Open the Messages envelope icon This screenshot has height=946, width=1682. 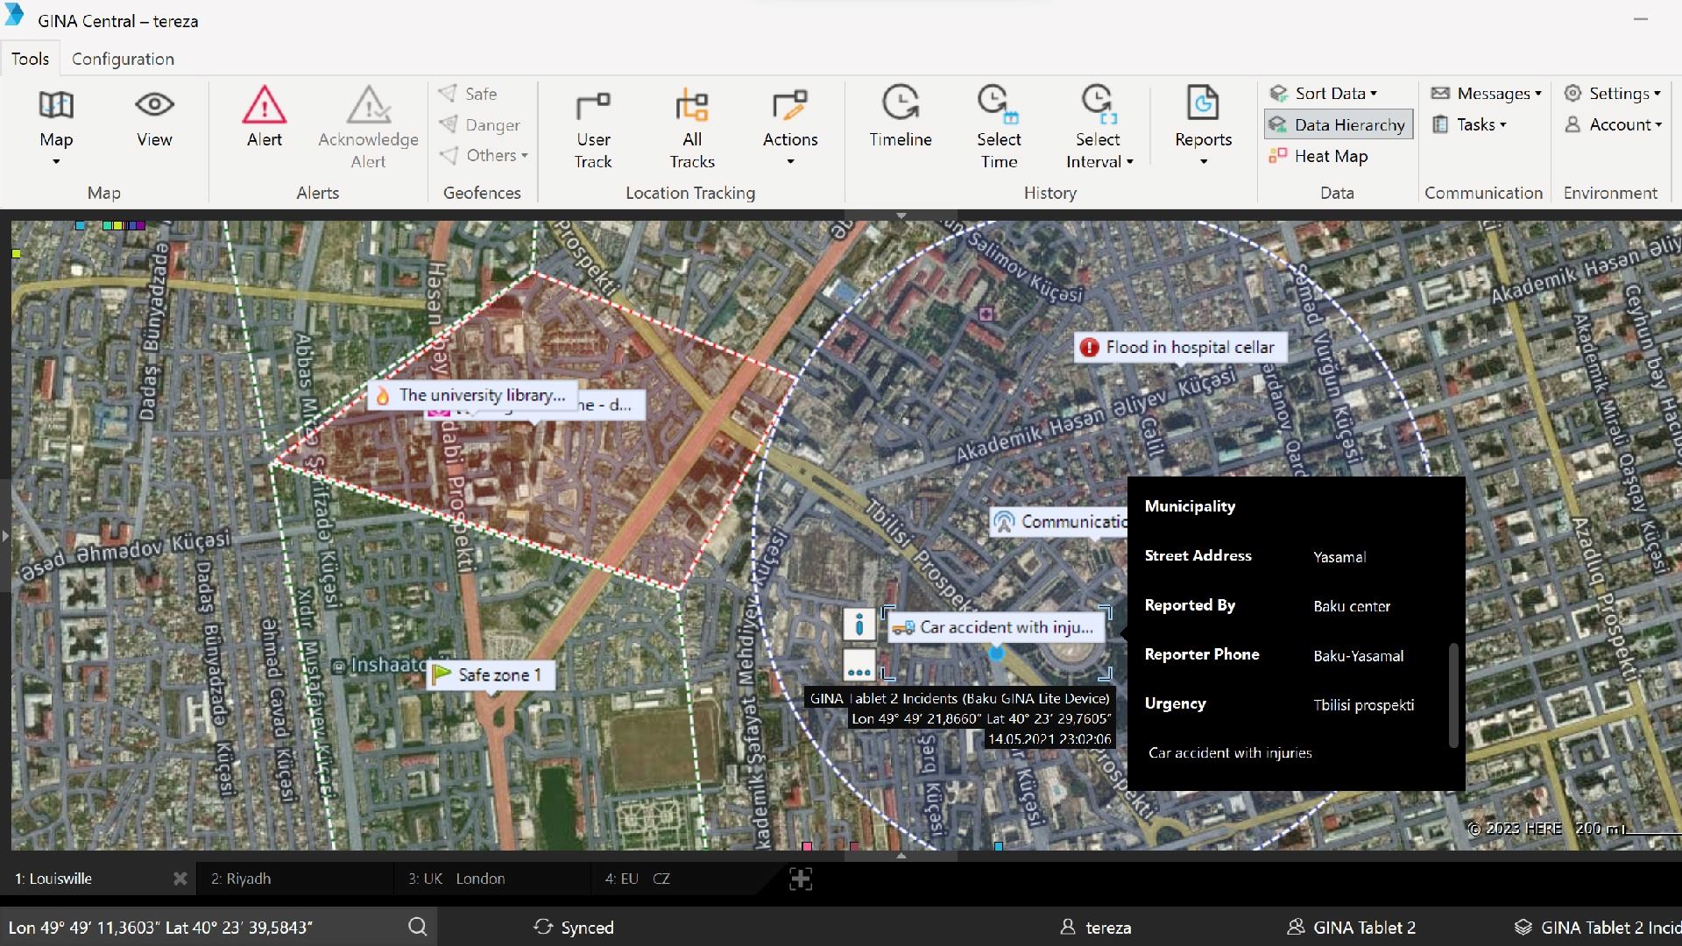click(x=1440, y=93)
